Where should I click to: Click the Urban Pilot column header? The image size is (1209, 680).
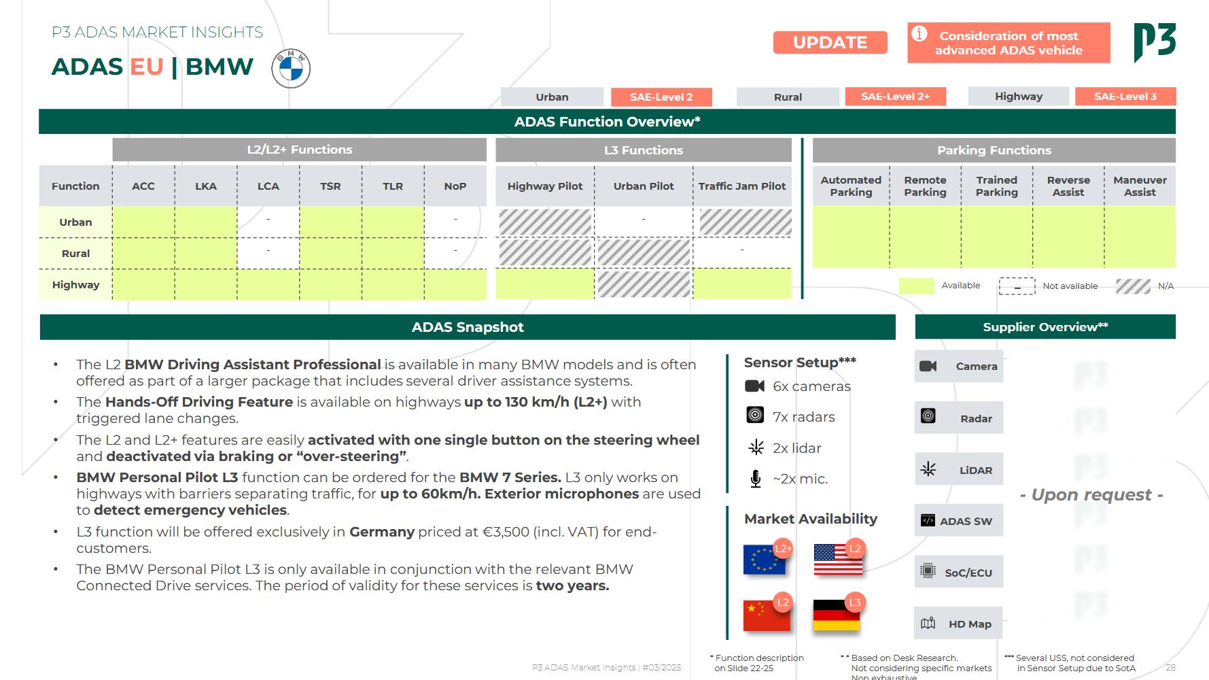644,186
